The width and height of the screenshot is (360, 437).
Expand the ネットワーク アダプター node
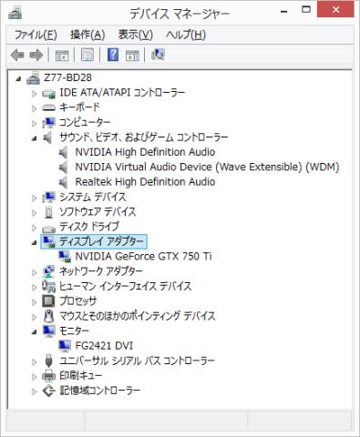pos(34,272)
